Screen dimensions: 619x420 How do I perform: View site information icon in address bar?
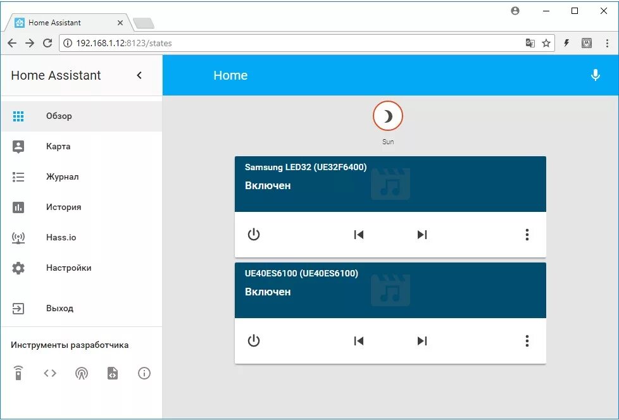pyautogui.click(x=68, y=43)
